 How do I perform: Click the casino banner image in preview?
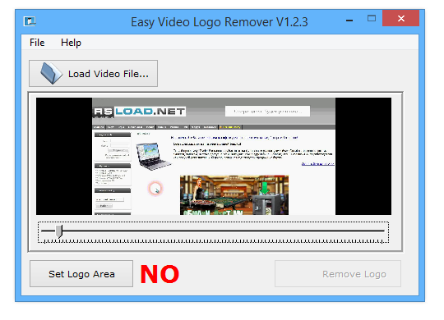tap(234, 195)
